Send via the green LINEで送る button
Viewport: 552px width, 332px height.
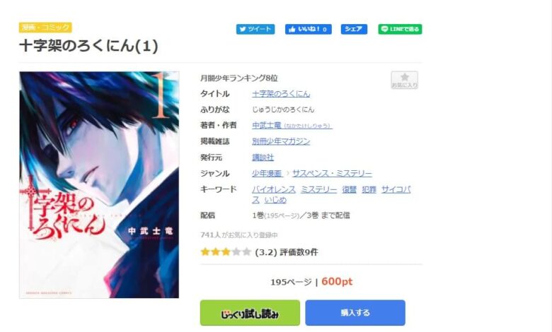[x=400, y=29]
